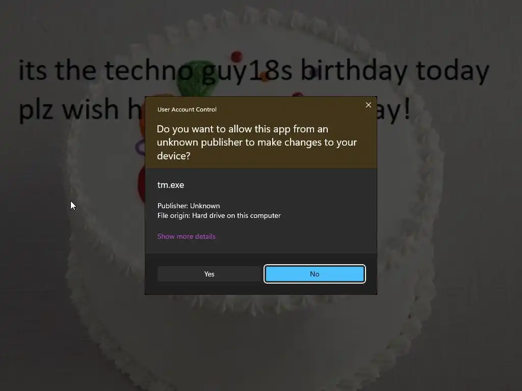Click the red icing blob beside tm.exe
Image resolution: width=522 pixels, height=391 pixels.
(141, 185)
